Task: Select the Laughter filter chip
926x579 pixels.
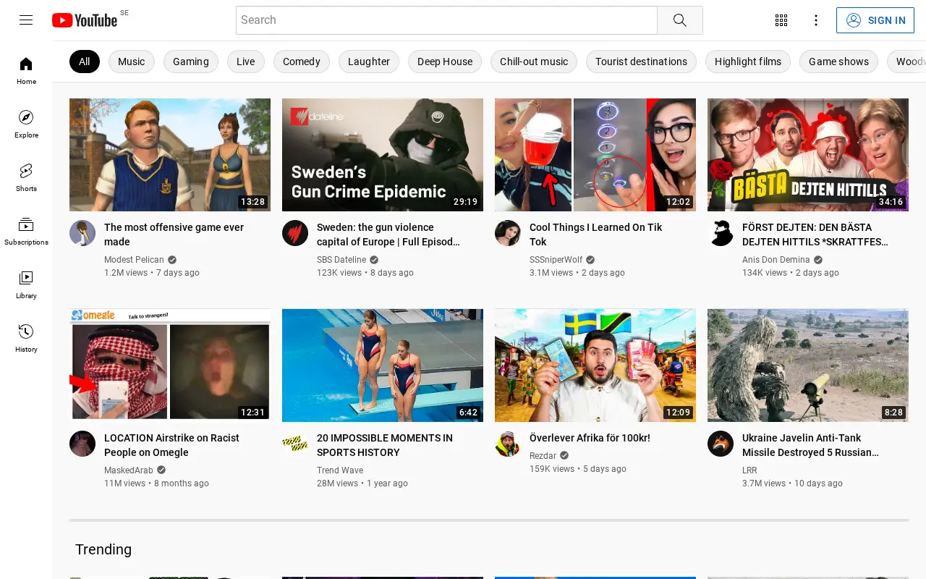Action: [369, 62]
